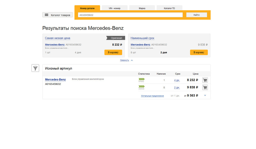This screenshot has width=256, height=149.
Task: Switch to the Номер детали tab
Action: [87, 8]
